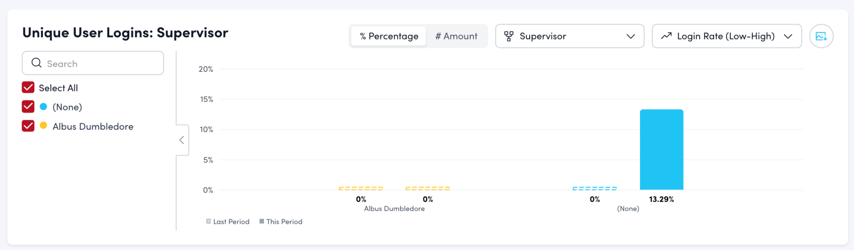Click the Last Period legend square

pos(208,221)
